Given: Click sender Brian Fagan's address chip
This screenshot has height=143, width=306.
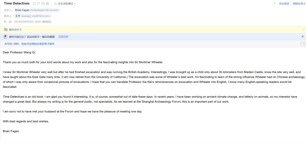Looking at the screenshot, I should 37,10.
